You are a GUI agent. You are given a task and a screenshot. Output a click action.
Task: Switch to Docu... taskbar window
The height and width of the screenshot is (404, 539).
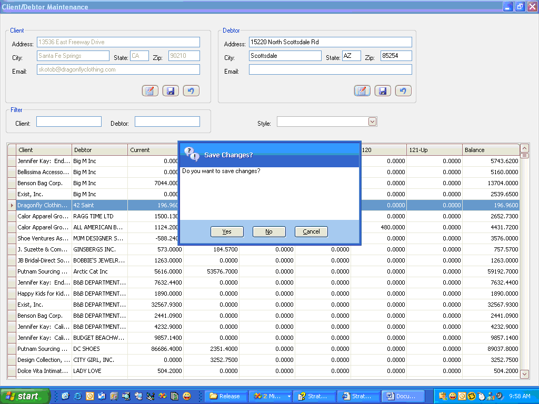point(402,396)
